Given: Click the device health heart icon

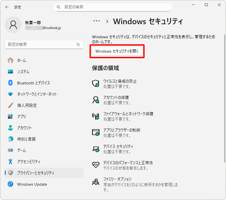Looking at the screenshot, I should (96, 165).
